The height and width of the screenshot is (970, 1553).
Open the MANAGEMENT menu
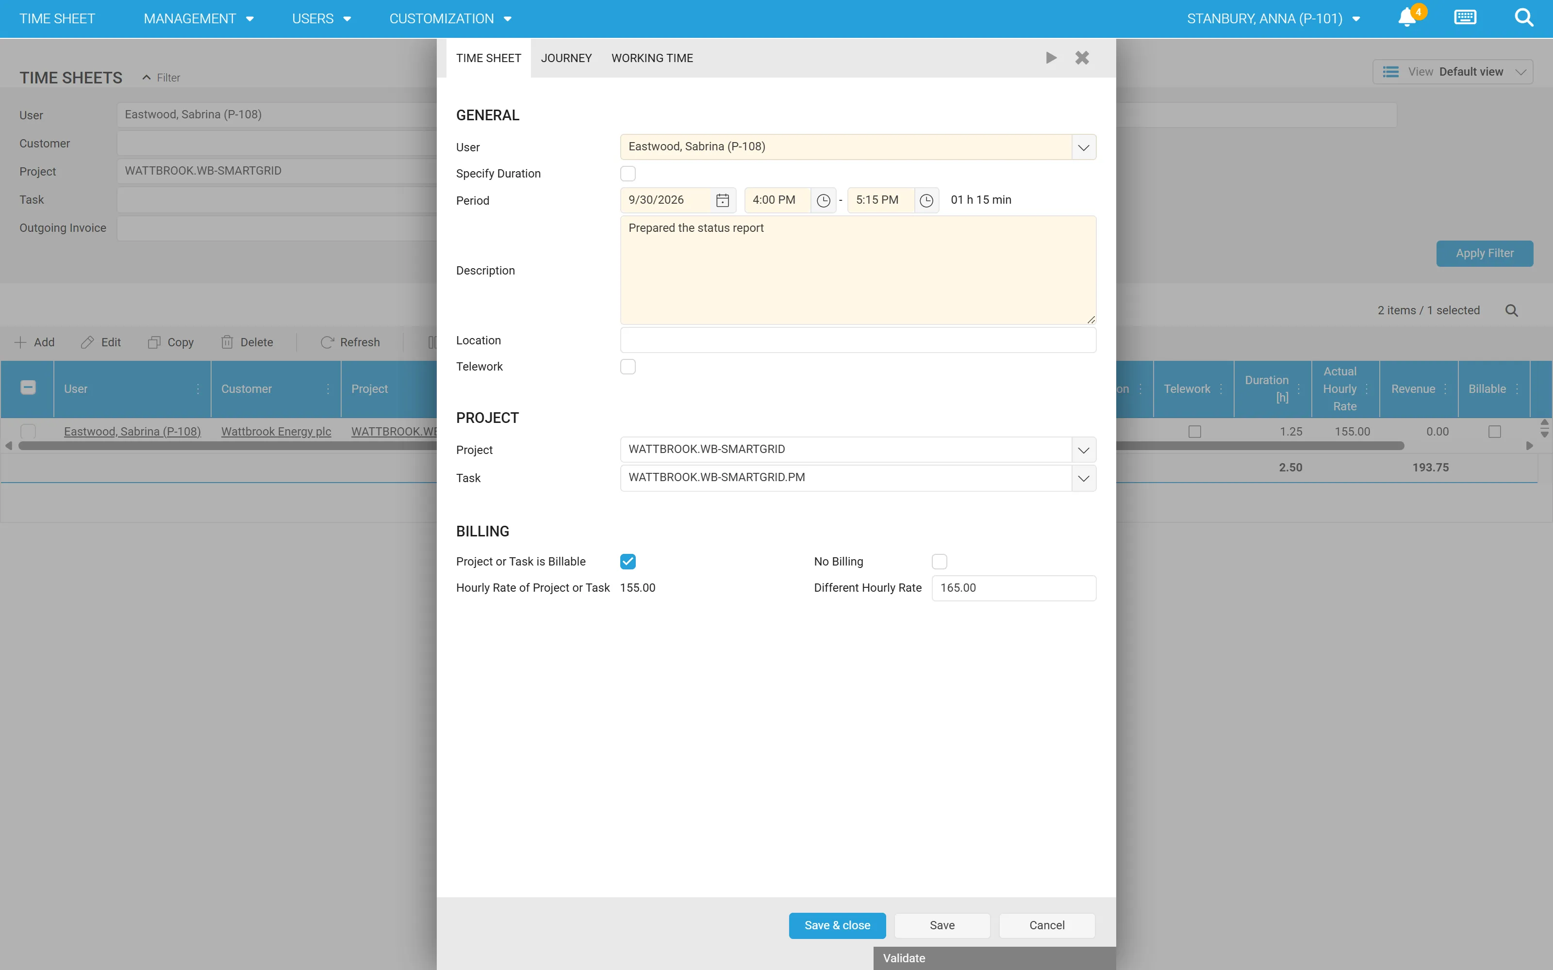(x=199, y=18)
